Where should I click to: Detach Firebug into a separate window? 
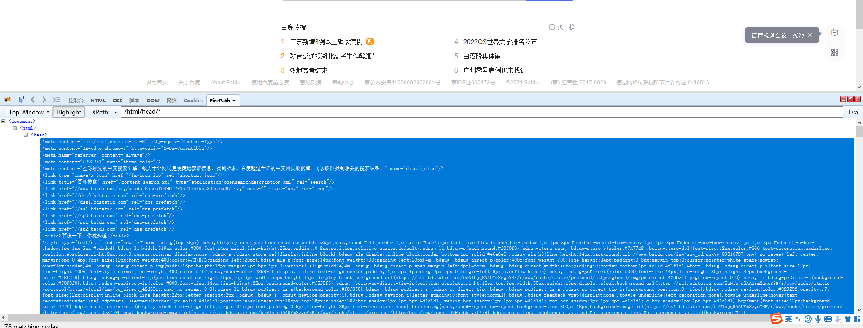[x=850, y=99]
